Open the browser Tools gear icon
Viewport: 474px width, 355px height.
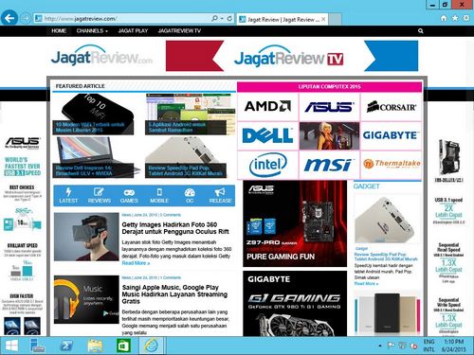click(465, 18)
